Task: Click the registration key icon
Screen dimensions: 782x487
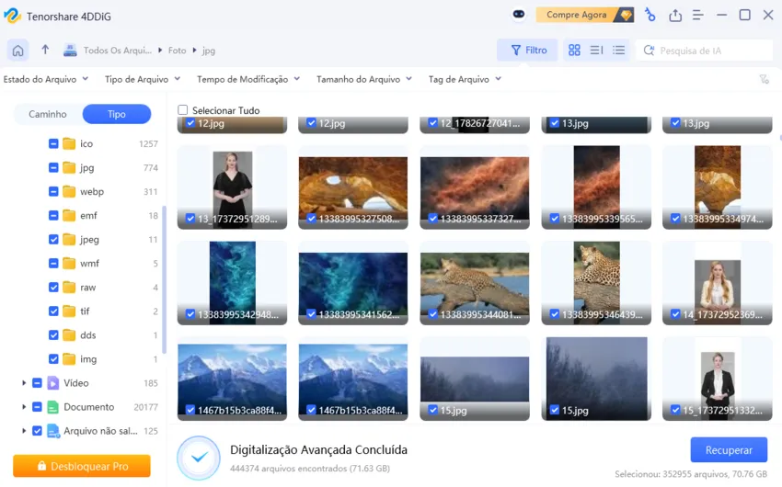Action: [650, 16]
